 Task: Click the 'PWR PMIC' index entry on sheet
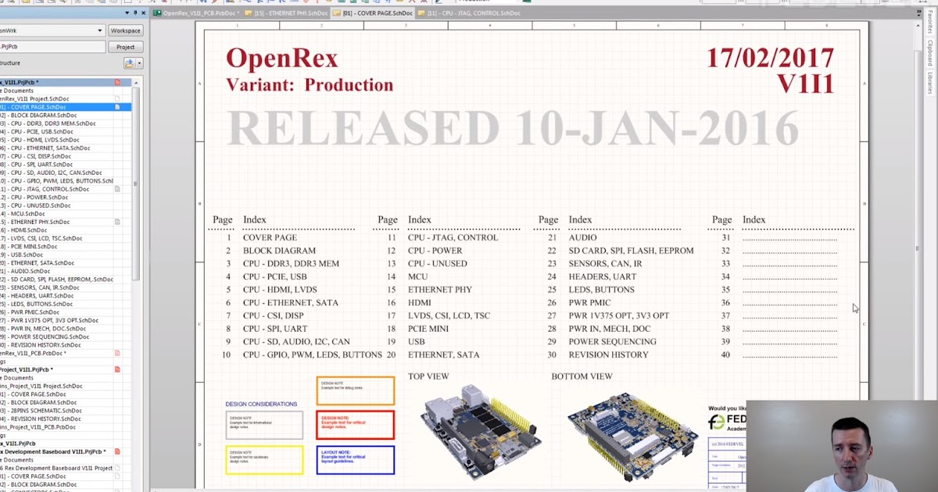point(590,302)
